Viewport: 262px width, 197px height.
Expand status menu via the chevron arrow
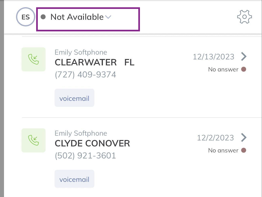tap(108, 17)
